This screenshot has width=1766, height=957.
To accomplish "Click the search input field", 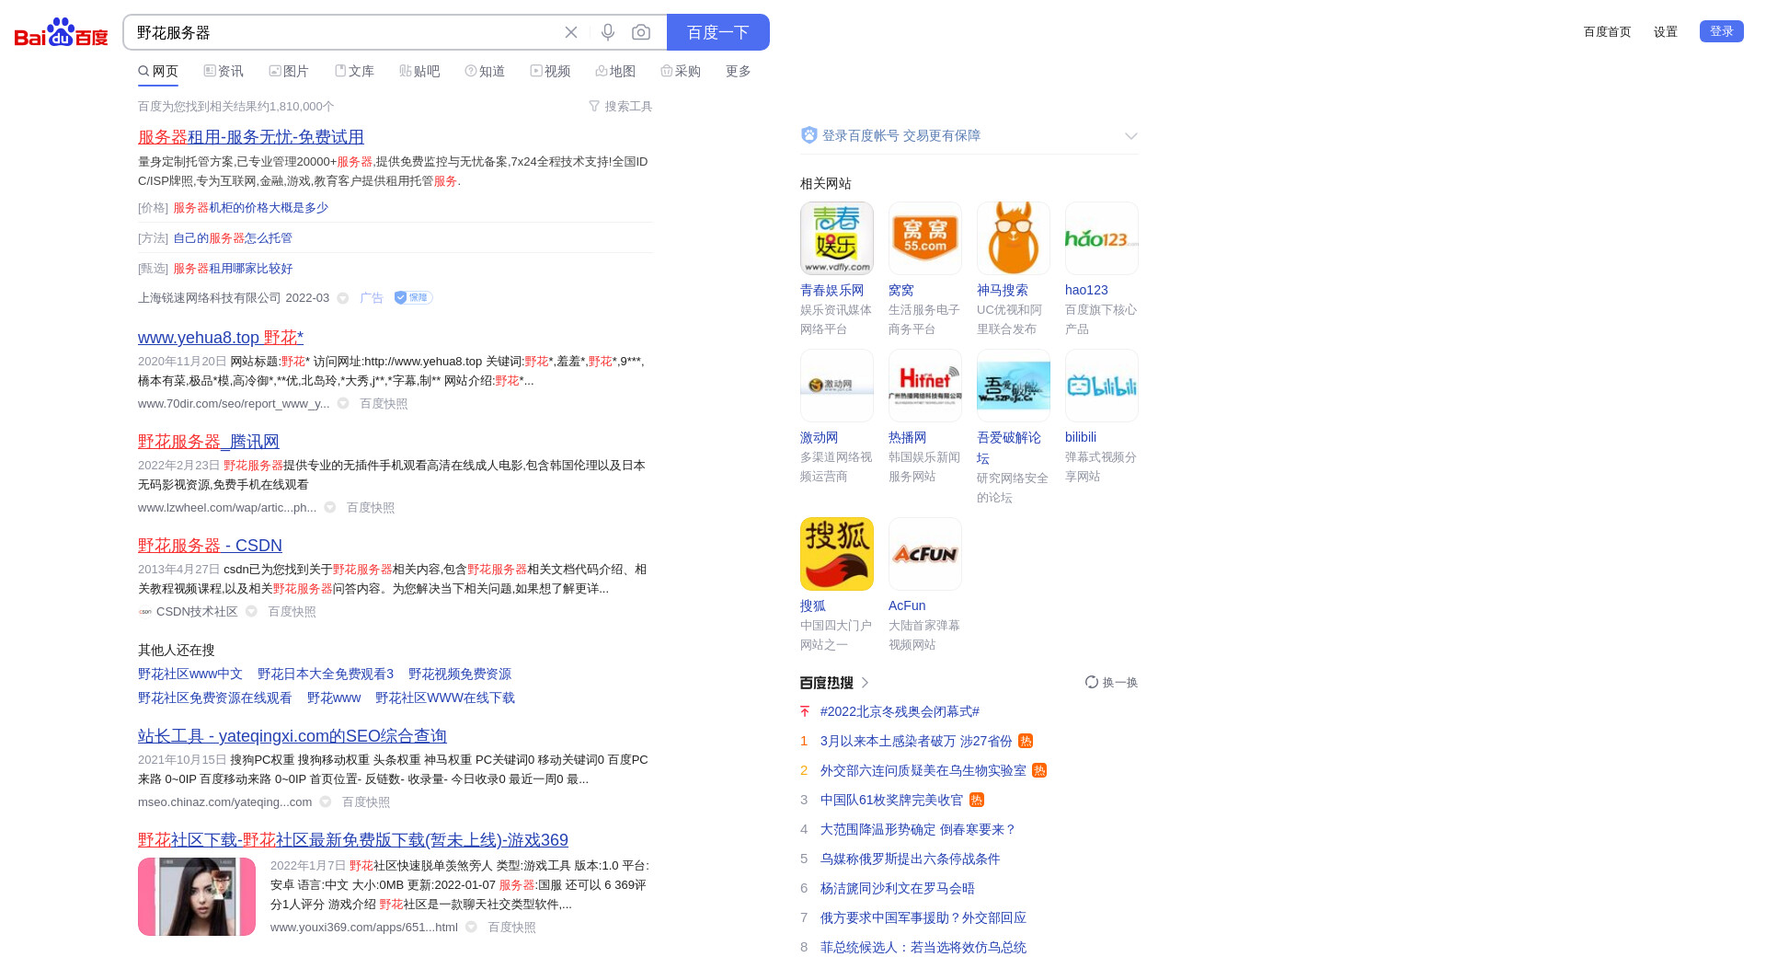I will point(340,32).
